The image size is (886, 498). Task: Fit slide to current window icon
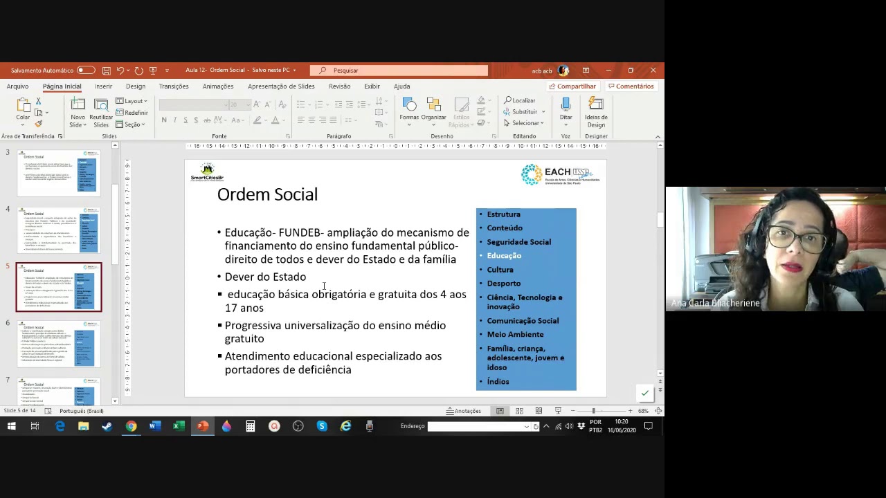pos(658,411)
